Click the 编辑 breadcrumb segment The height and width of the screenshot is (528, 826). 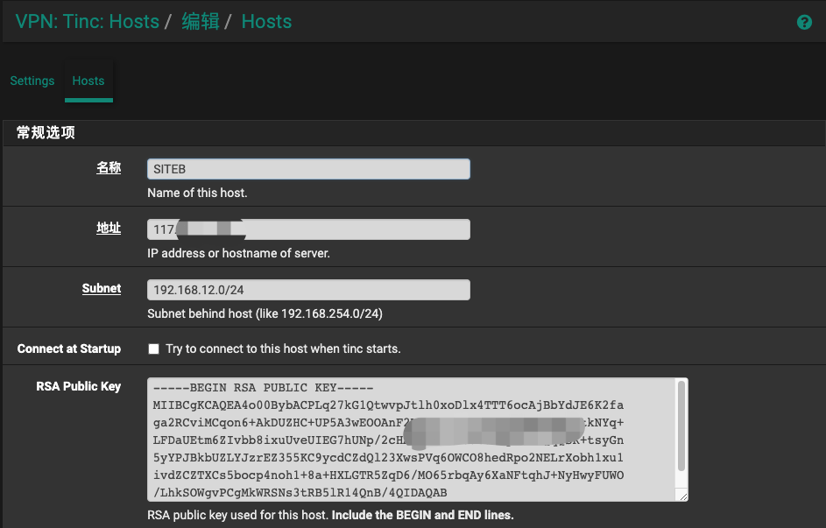click(x=201, y=22)
